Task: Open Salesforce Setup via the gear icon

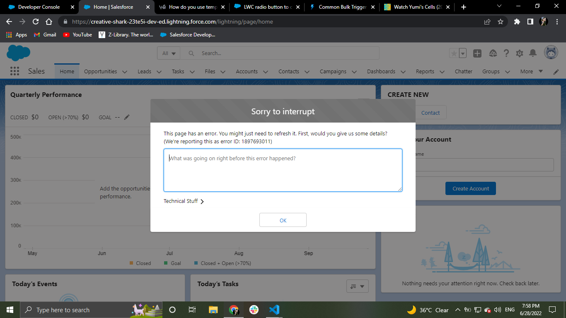Action: 519,53
